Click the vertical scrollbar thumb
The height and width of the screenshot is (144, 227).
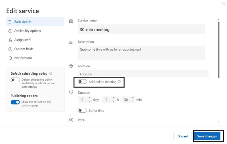(218, 50)
